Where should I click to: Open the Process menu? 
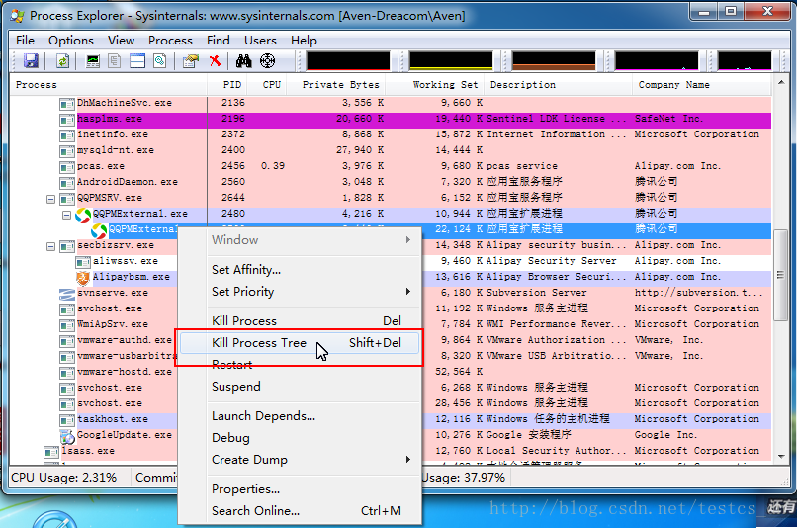tap(170, 41)
